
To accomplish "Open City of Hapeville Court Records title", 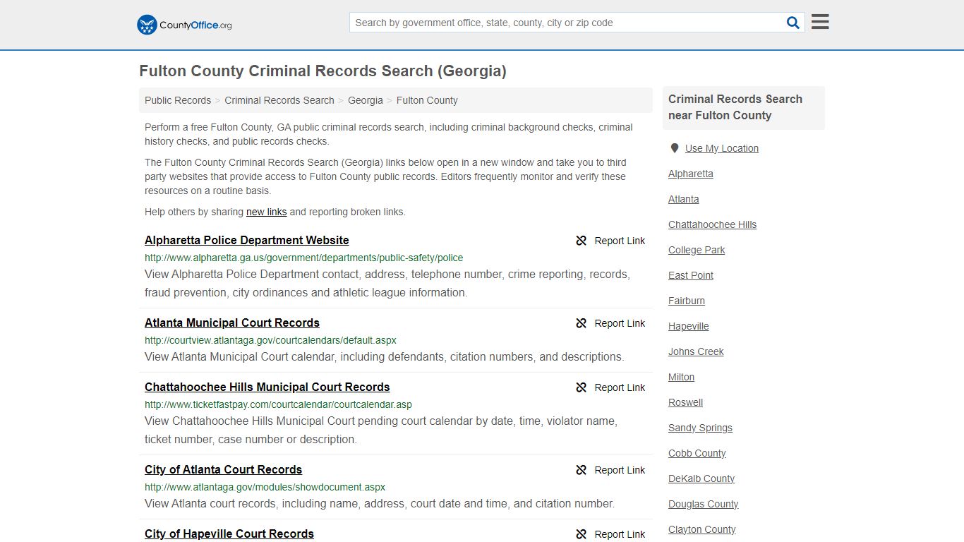I will tap(229, 534).
